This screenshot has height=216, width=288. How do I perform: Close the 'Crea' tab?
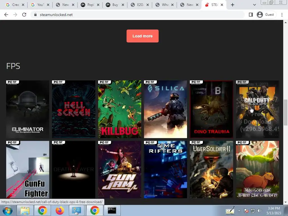click(x=23, y=5)
